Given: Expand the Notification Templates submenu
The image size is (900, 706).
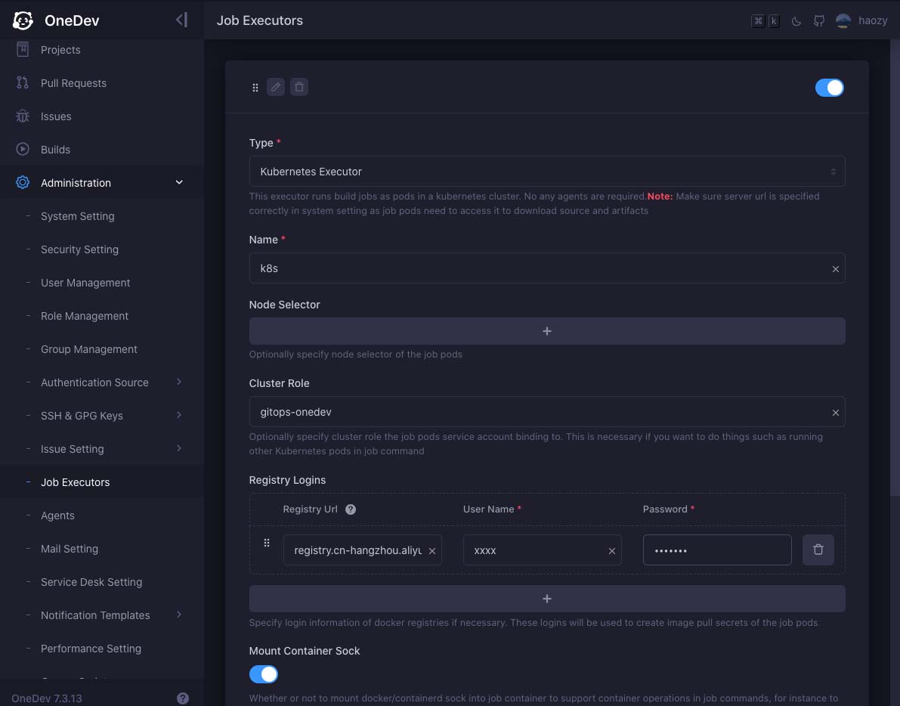Looking at the screenshot, I should pyautogui.click(x=179, y=615).
